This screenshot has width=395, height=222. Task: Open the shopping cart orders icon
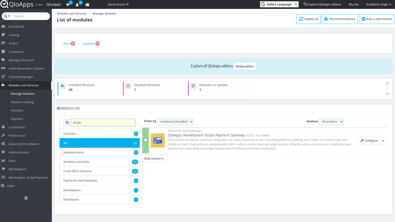68,5
